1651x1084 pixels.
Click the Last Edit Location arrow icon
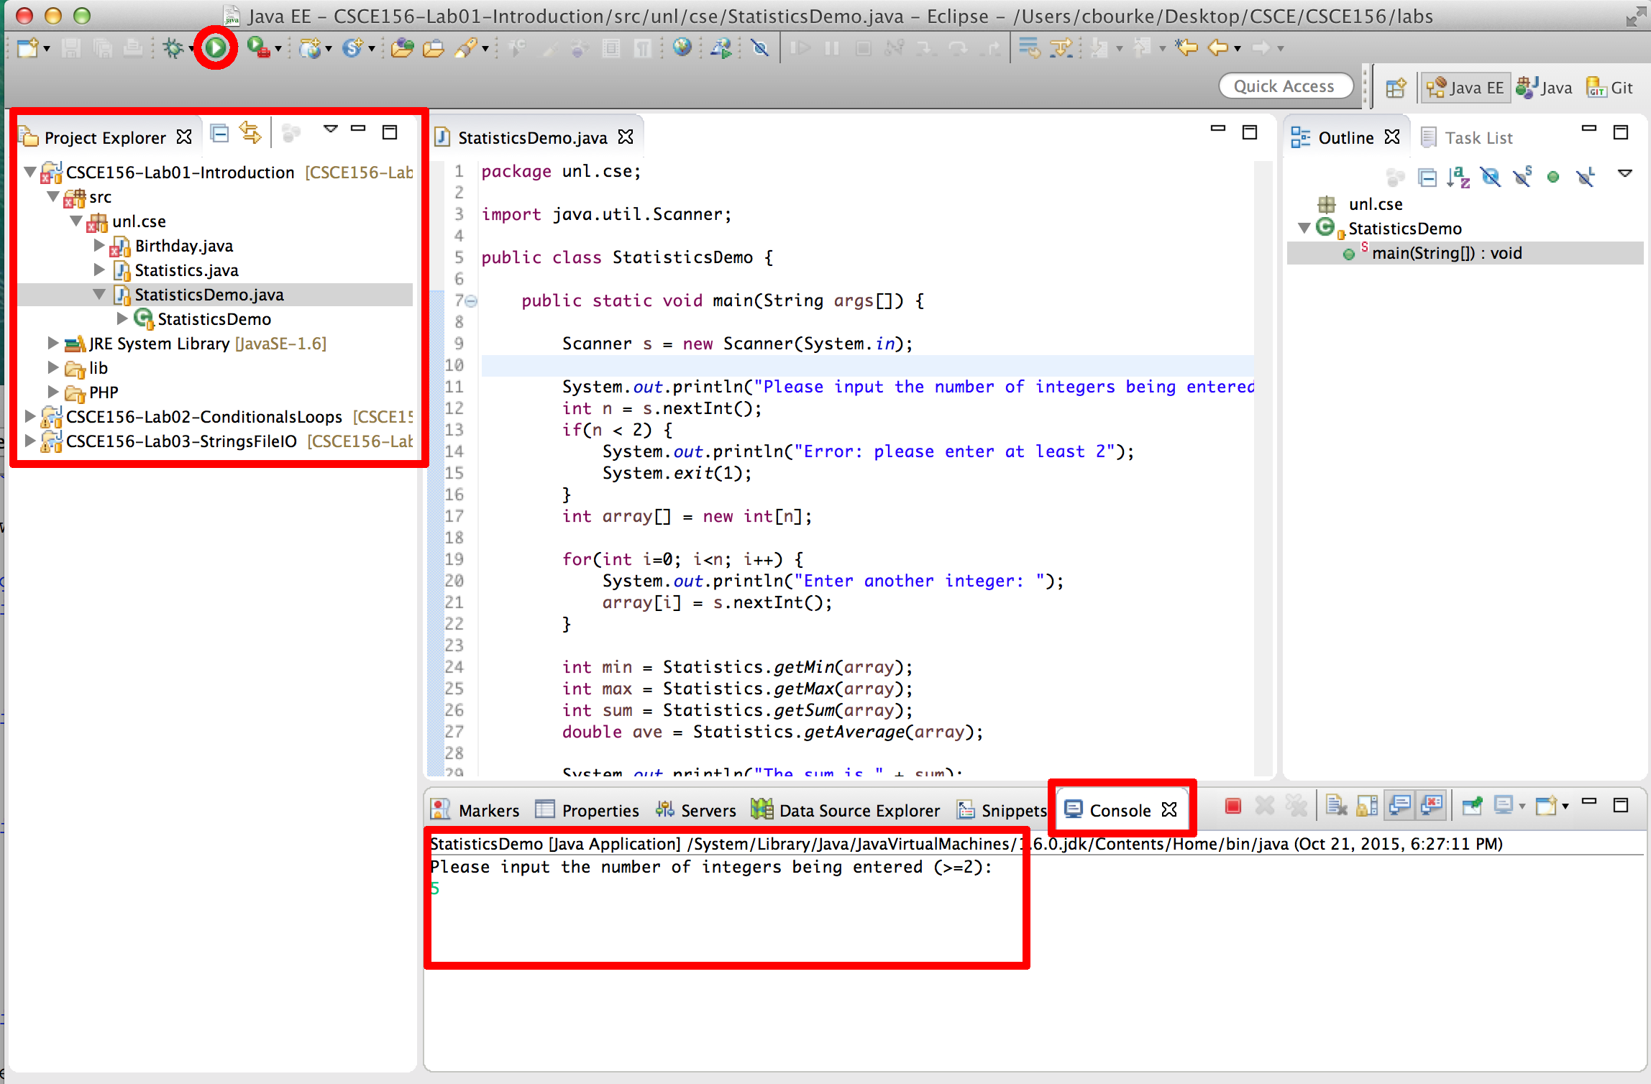(1186, 48)
